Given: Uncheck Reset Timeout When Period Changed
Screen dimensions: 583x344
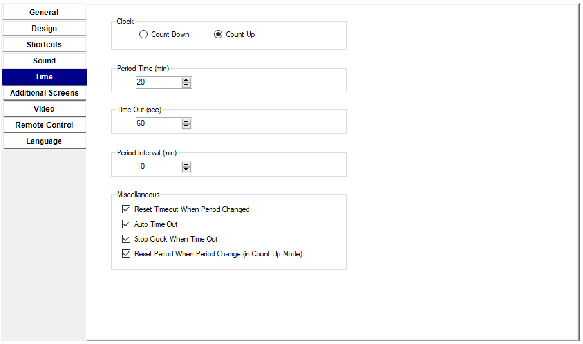Looking at the screenshot, I should (126, 209).
